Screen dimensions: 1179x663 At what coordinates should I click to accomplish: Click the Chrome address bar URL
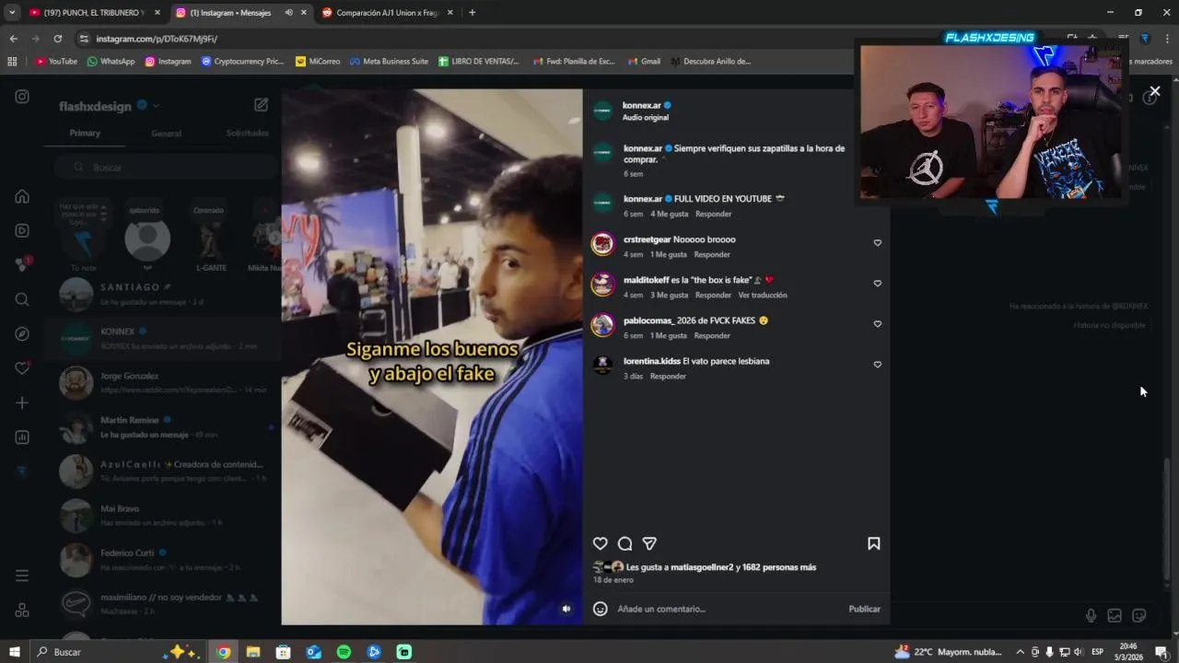[157, 39]
